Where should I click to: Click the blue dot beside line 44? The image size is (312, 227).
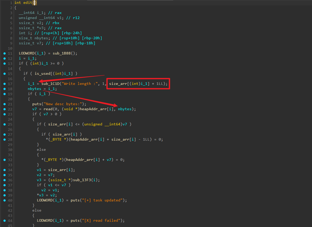pyautogui.click(x=5, y=220)
